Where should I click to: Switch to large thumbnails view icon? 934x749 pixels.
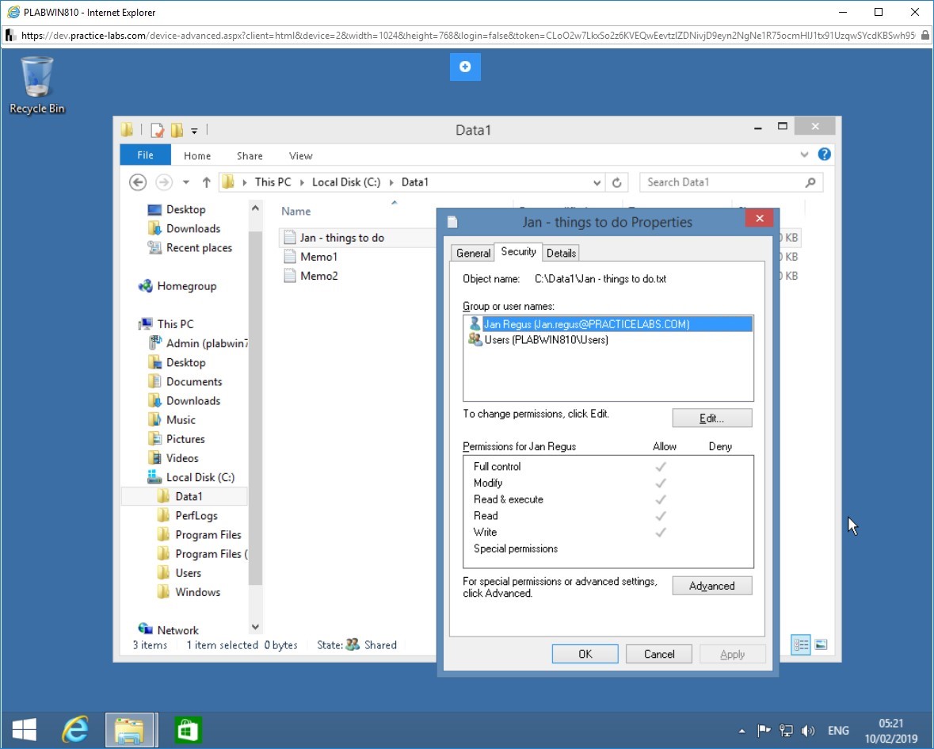(821, 644)
